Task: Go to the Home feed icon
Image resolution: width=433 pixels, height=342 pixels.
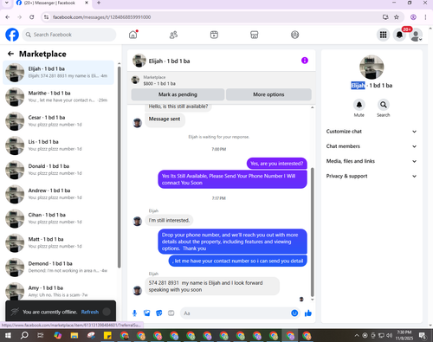Action: tap(133, 35)
